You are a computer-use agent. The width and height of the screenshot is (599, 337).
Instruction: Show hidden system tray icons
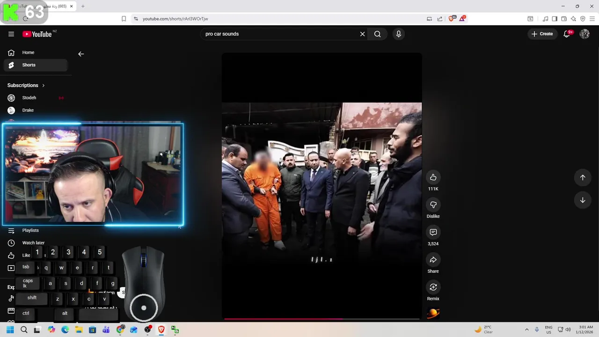[526, 330]
